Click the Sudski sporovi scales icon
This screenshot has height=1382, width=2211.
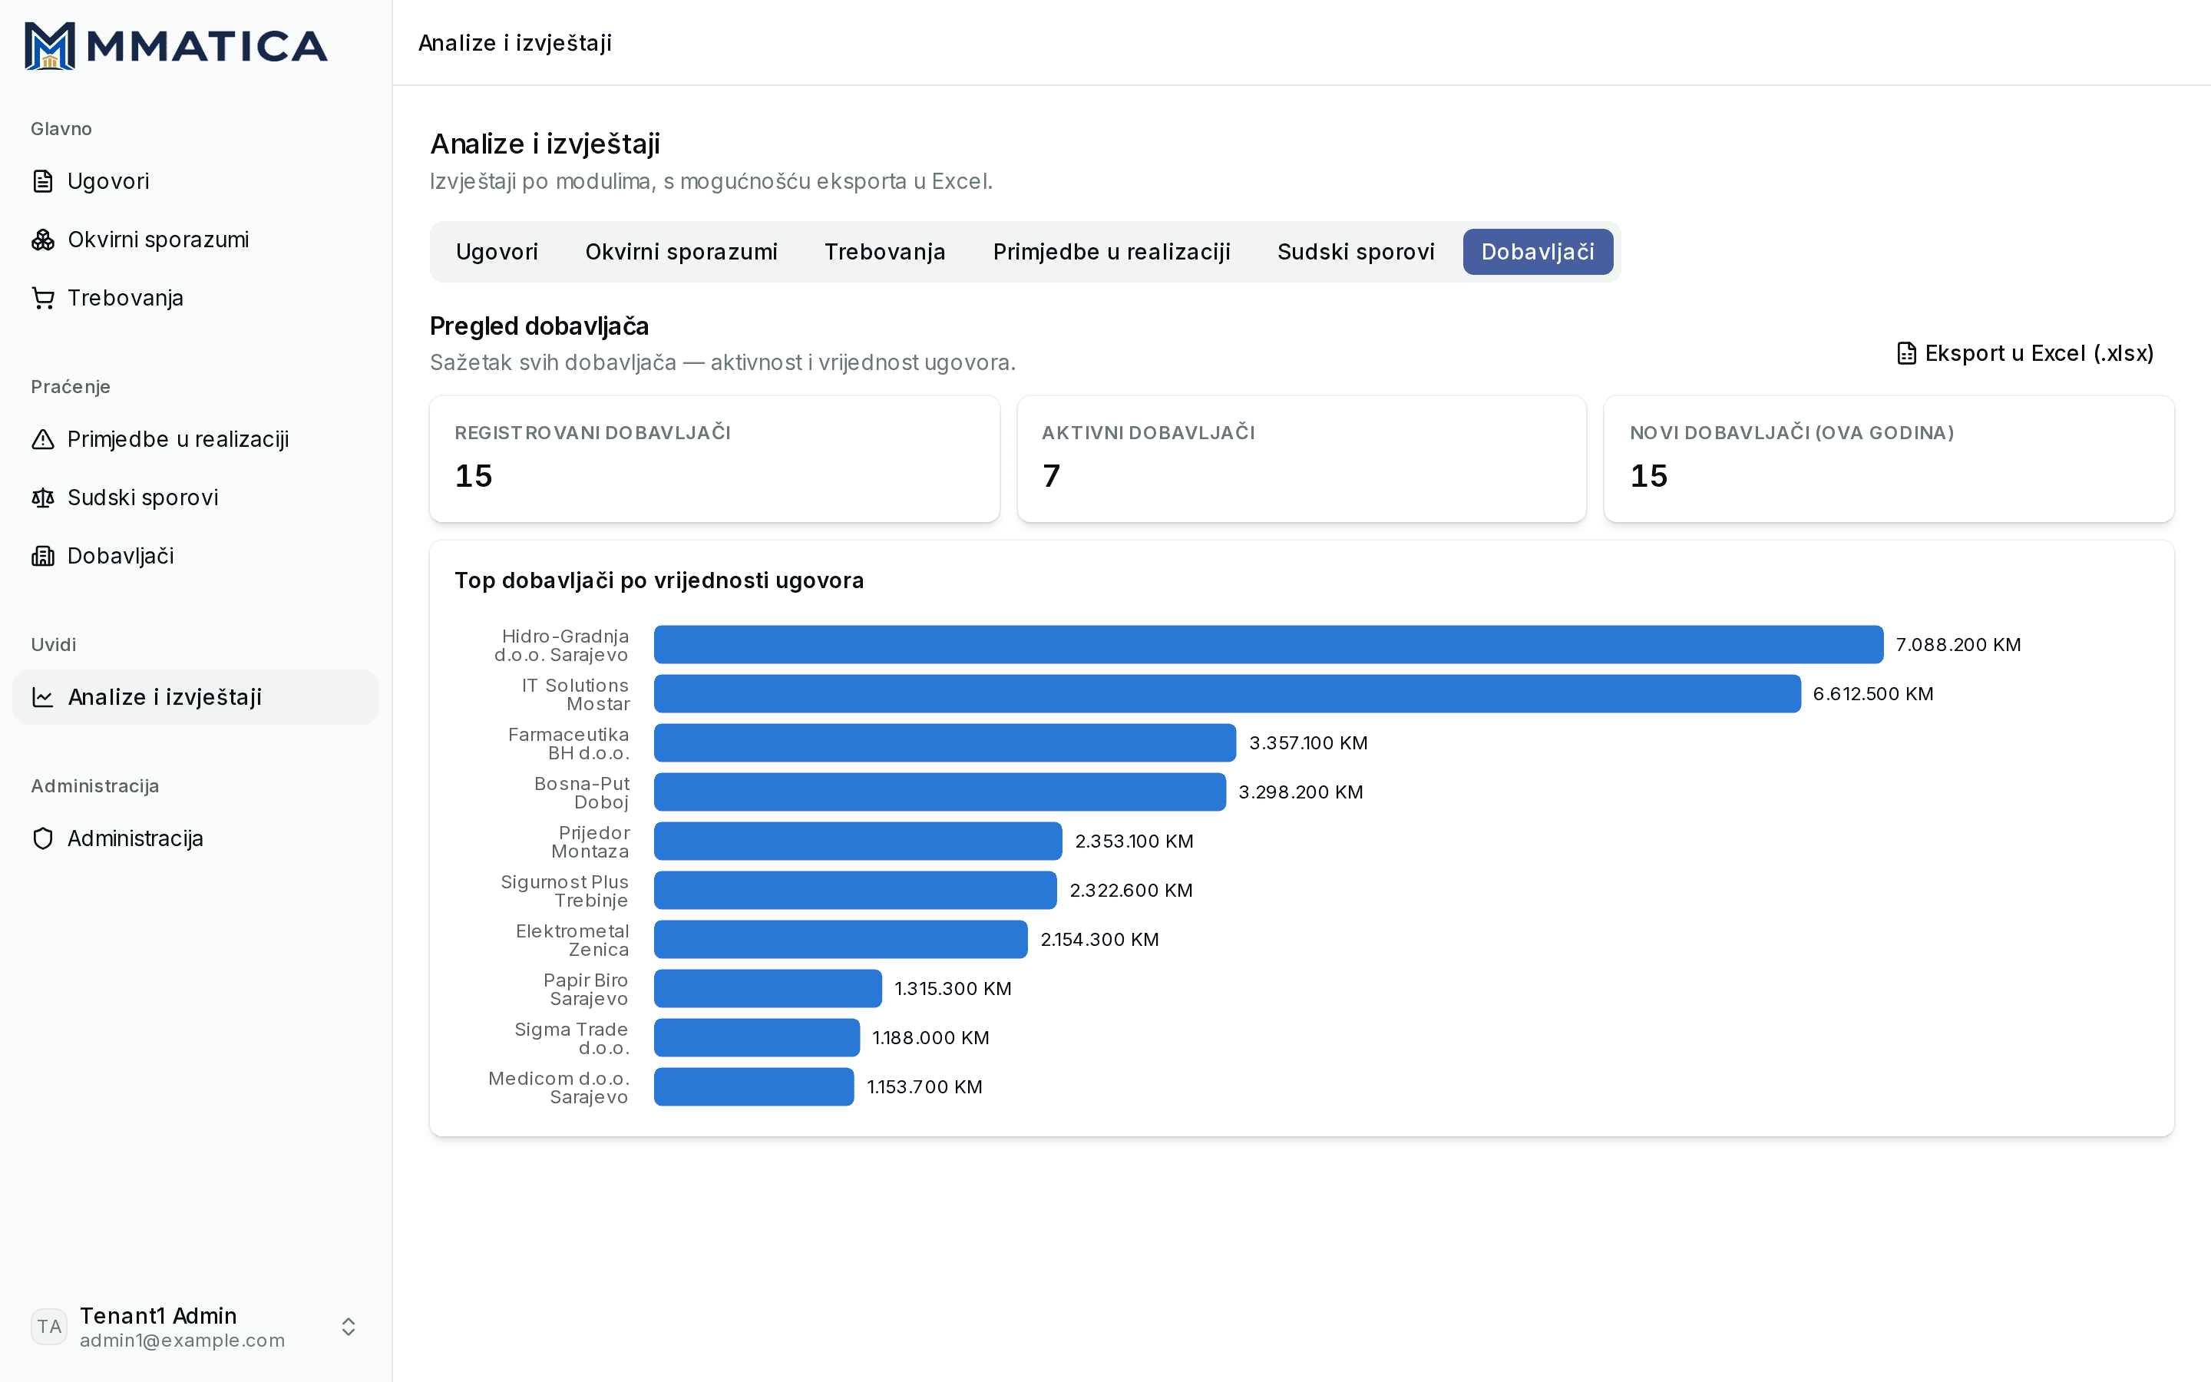(43, 498)
